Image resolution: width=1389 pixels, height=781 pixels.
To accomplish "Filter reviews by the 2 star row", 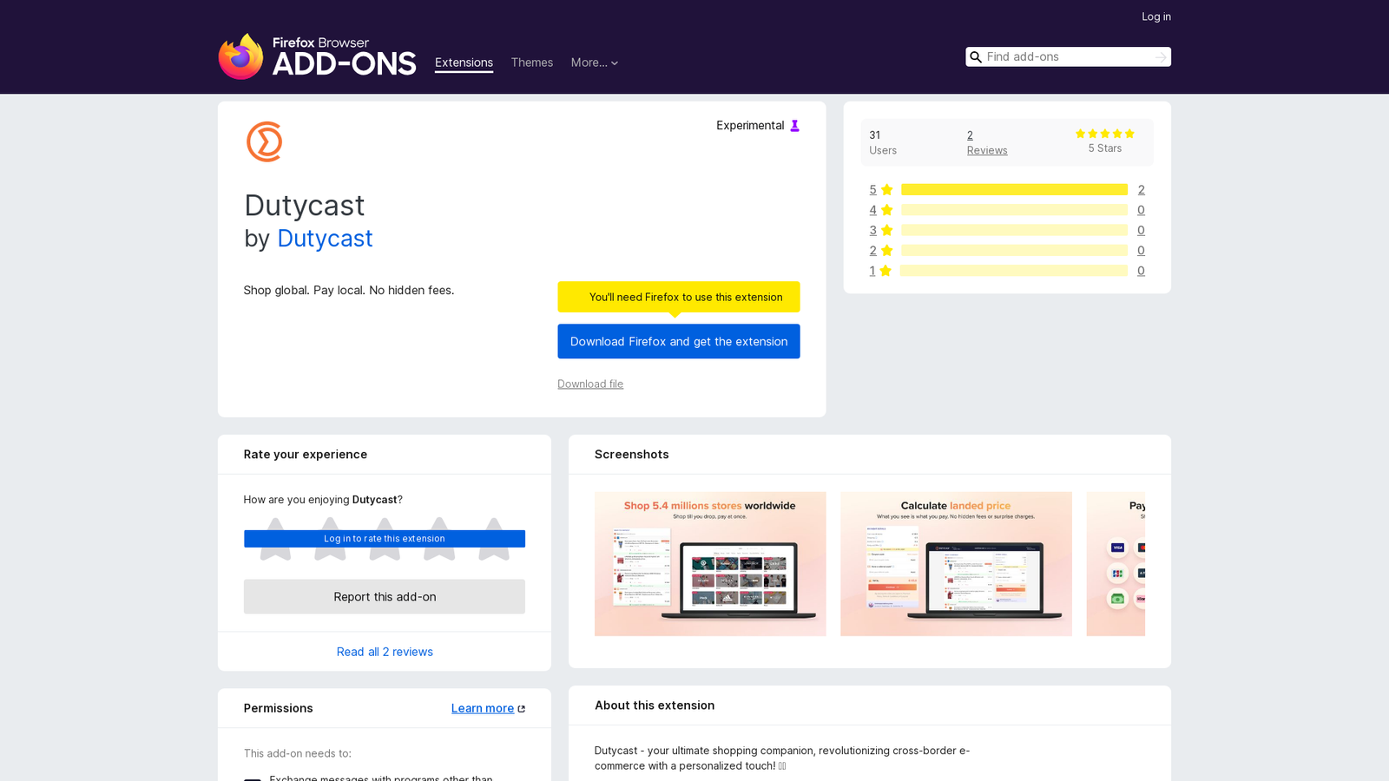I will (x=1007, y=250).
